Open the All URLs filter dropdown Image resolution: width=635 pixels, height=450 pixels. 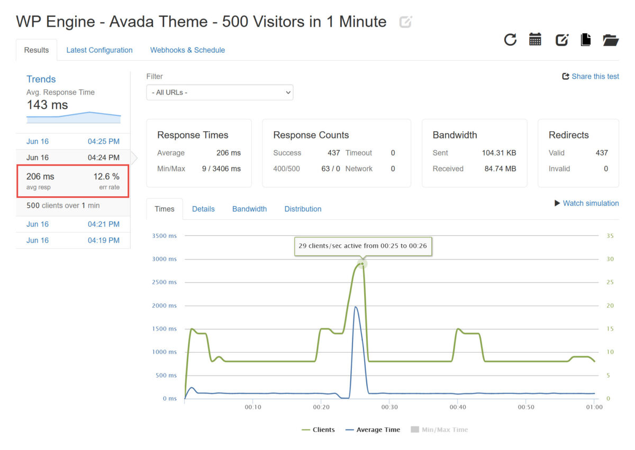(220, 93)
